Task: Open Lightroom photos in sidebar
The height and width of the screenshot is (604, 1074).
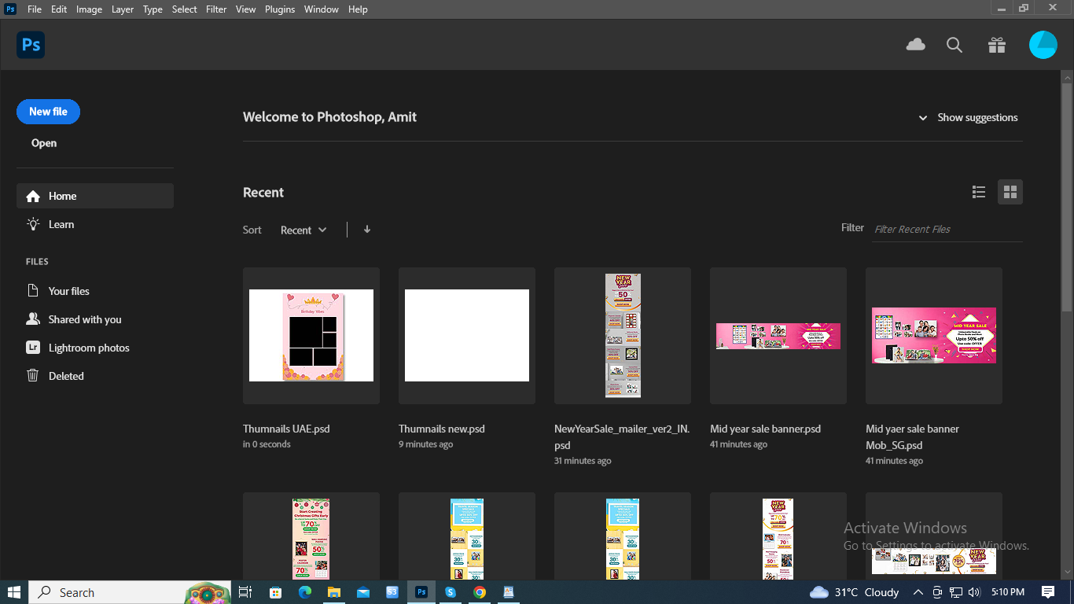Action: [x=88, y=348]
